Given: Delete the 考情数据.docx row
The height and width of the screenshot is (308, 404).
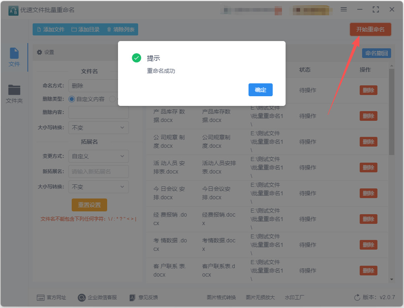Looking at the screenshot, I should point(369,245).
